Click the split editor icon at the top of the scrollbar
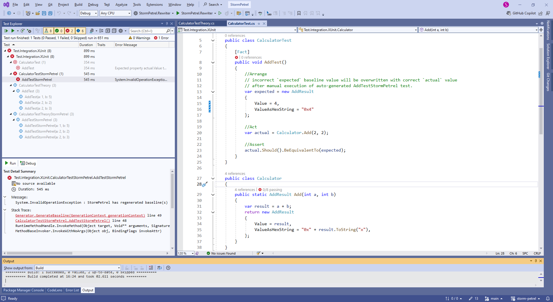Screen dimensions: 553x302 click(541, 30)
